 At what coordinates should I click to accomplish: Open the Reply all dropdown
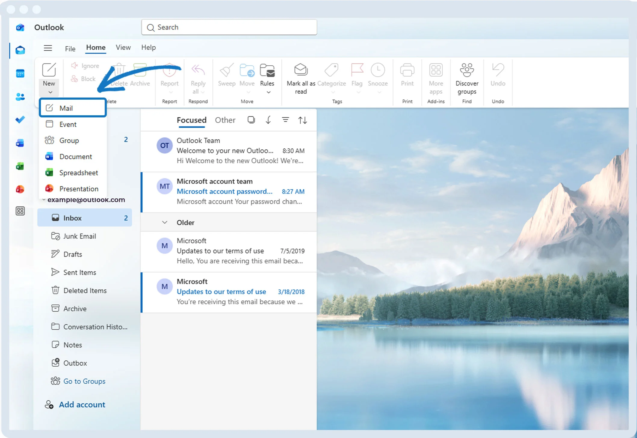[203, 92]
